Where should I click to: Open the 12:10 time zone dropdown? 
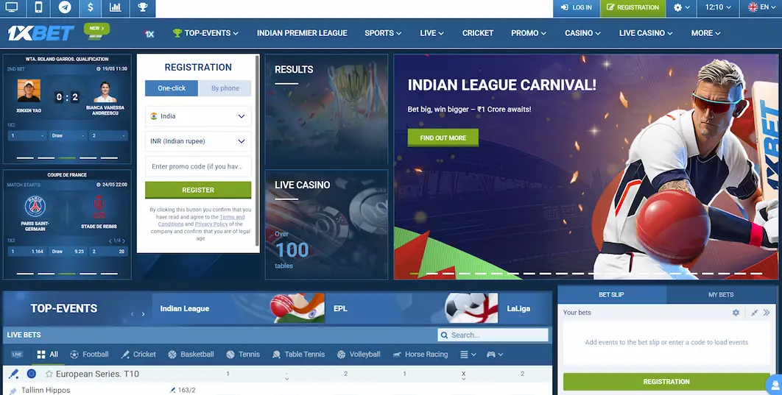(x=718, y=7)
